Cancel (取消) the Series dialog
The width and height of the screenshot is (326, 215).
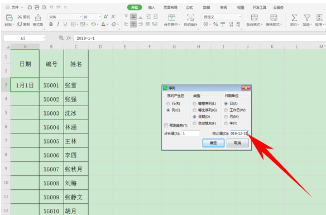point(238,143)
